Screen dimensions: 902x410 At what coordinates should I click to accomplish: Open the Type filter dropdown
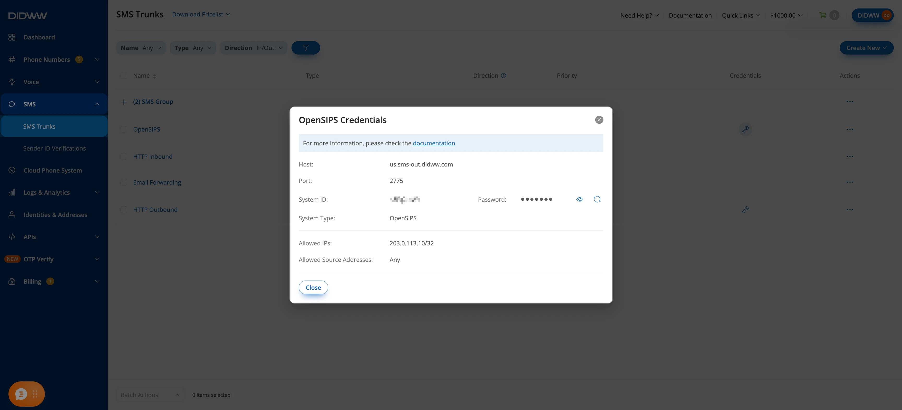coord(193,47)
